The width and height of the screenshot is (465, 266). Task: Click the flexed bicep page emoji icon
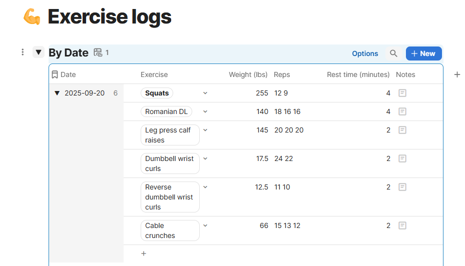[32, 16]
